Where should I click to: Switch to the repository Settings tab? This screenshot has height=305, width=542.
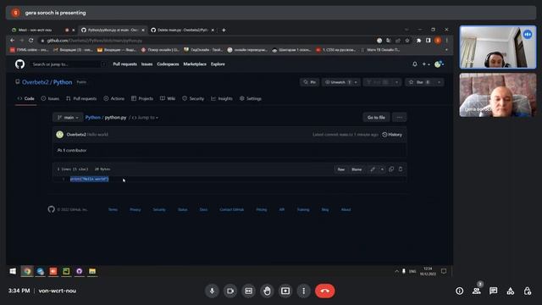tap(251, 98)
